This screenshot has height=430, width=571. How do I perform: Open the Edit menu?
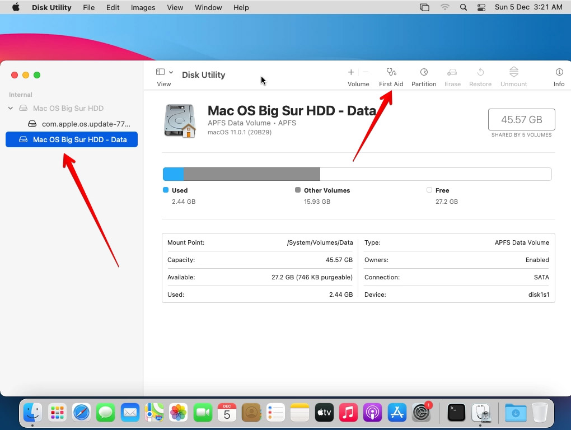point(113,7)
